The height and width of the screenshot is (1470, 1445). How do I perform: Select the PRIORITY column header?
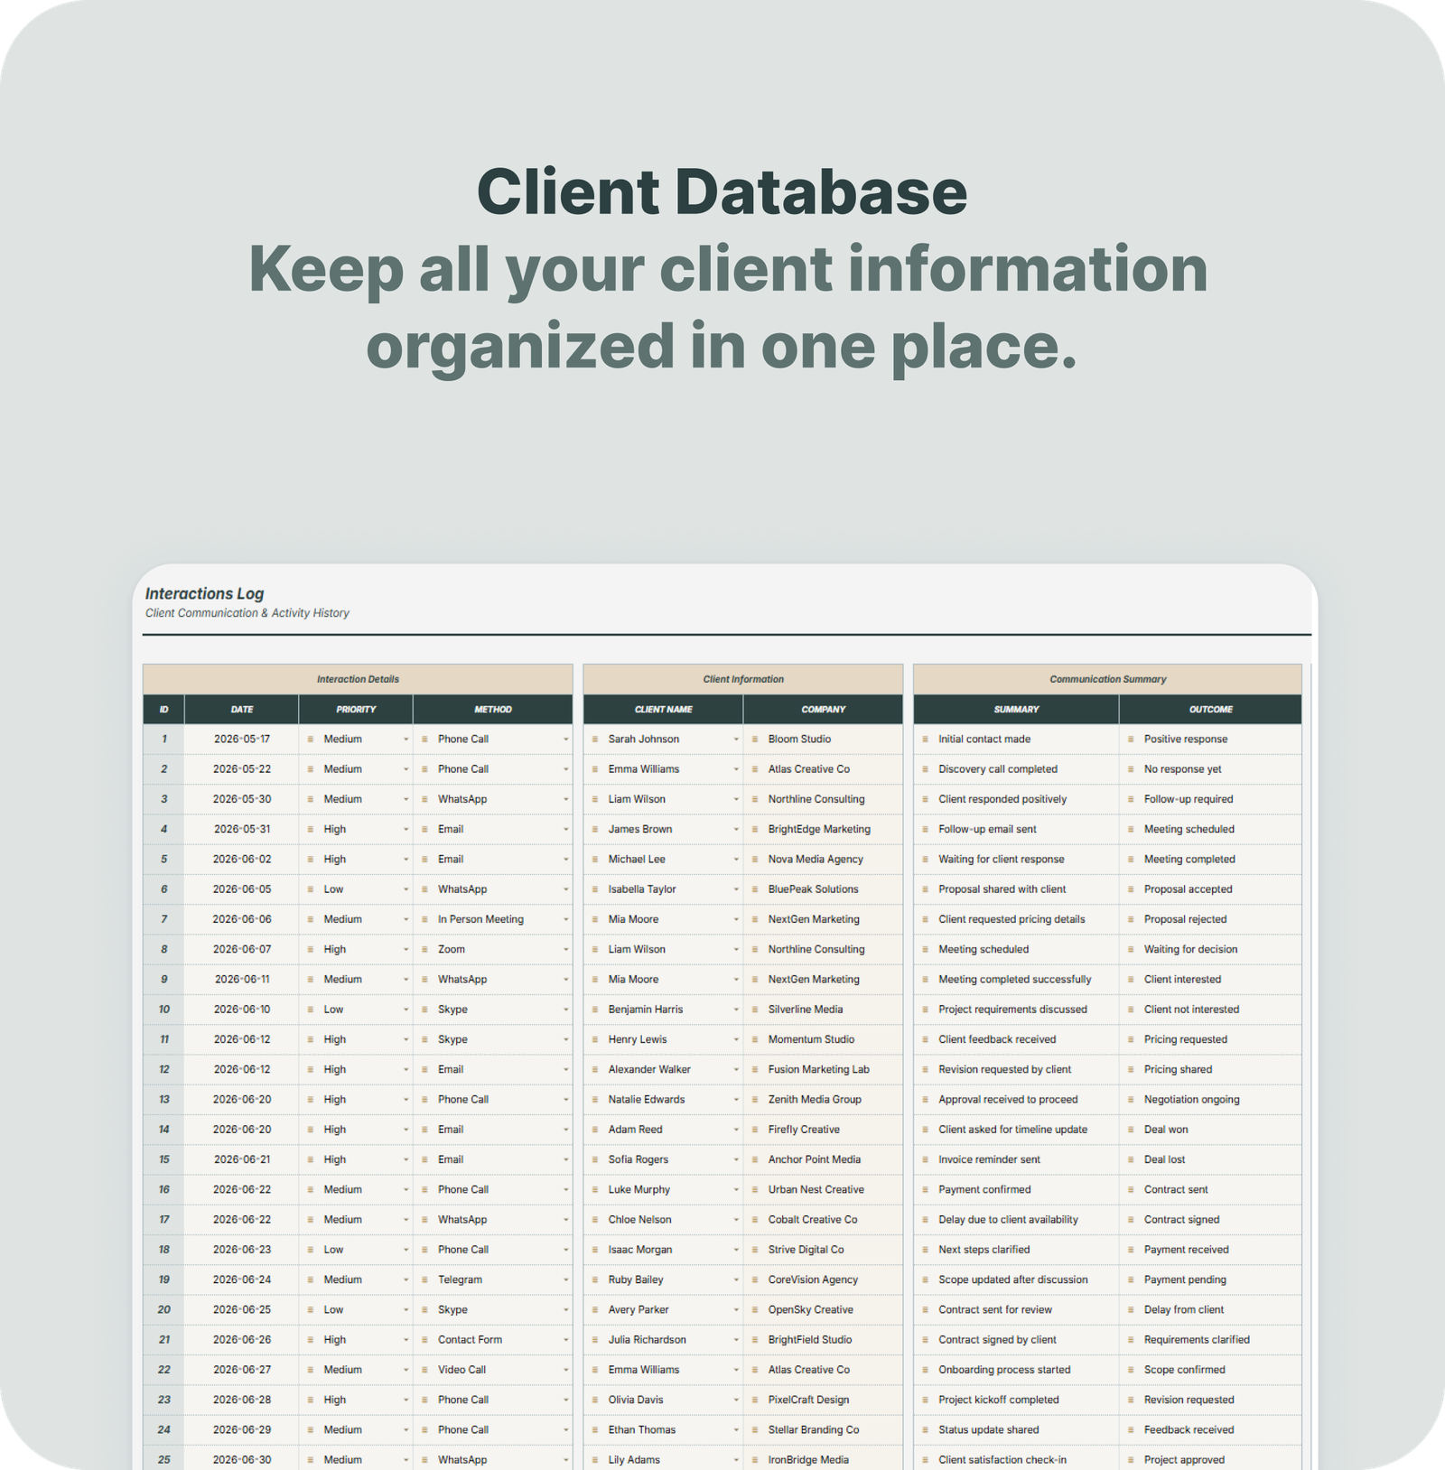[x=356, y=710]
